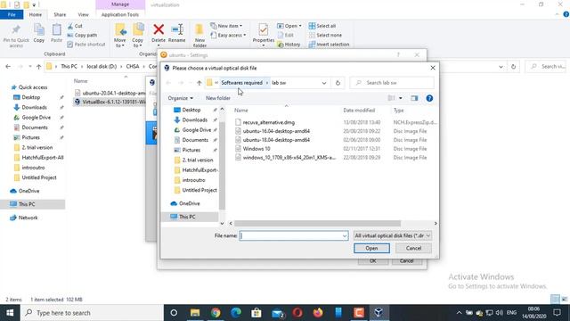Open the File name history dropdown
The image size is (570, 321).
[x=345, y=235]
